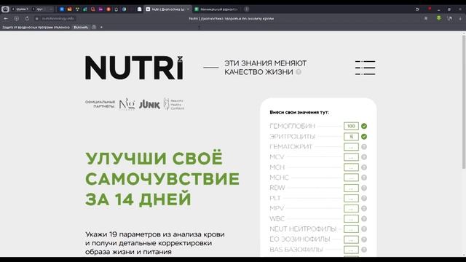Open the NG partner logo
The image size is (466, 262).
tap(127, 104)
